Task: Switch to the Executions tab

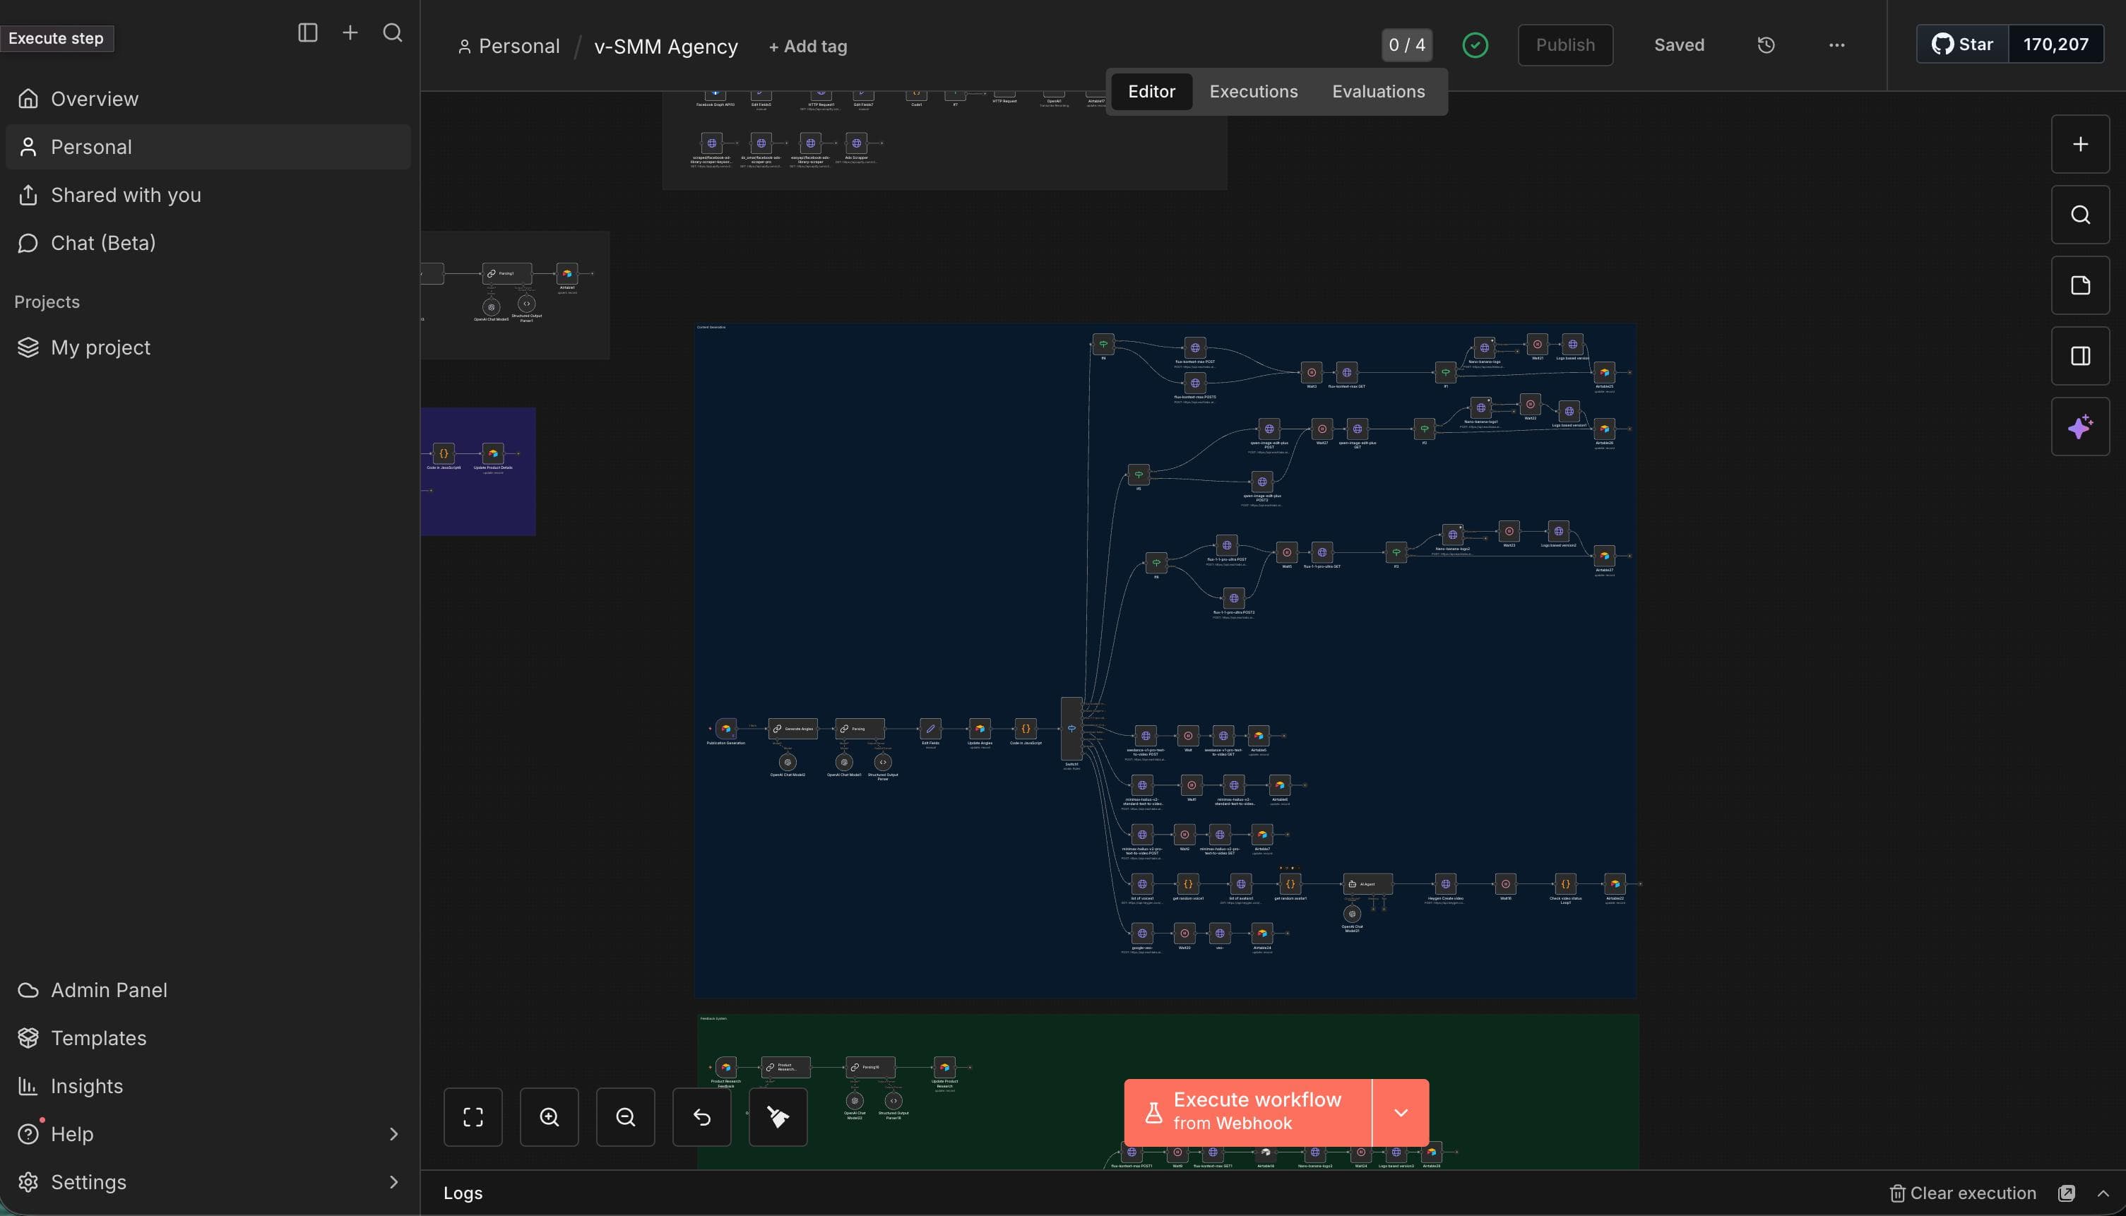Action: click(x=1253, y=92)
